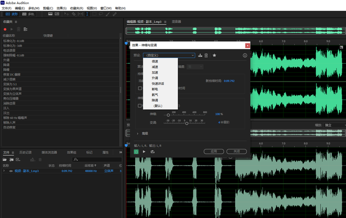Import file icon in Files panel
Image resolution: width=346 pixels, height=218 pixels.
click(11, 159)
